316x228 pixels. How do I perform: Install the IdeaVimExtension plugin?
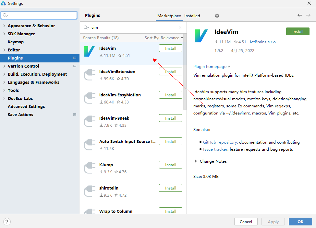point(171,71)
